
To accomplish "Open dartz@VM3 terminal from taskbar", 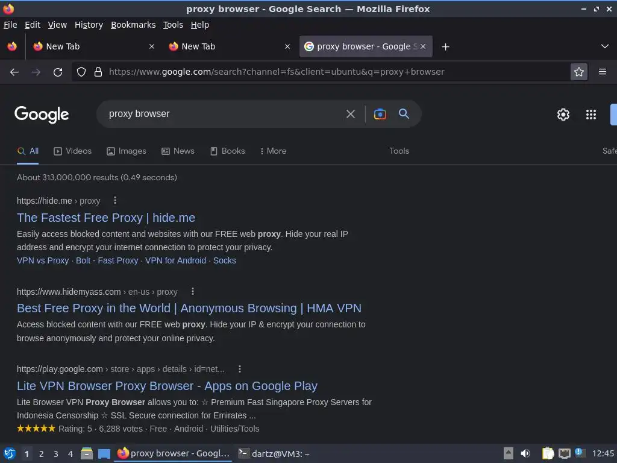I will [274, 454].
